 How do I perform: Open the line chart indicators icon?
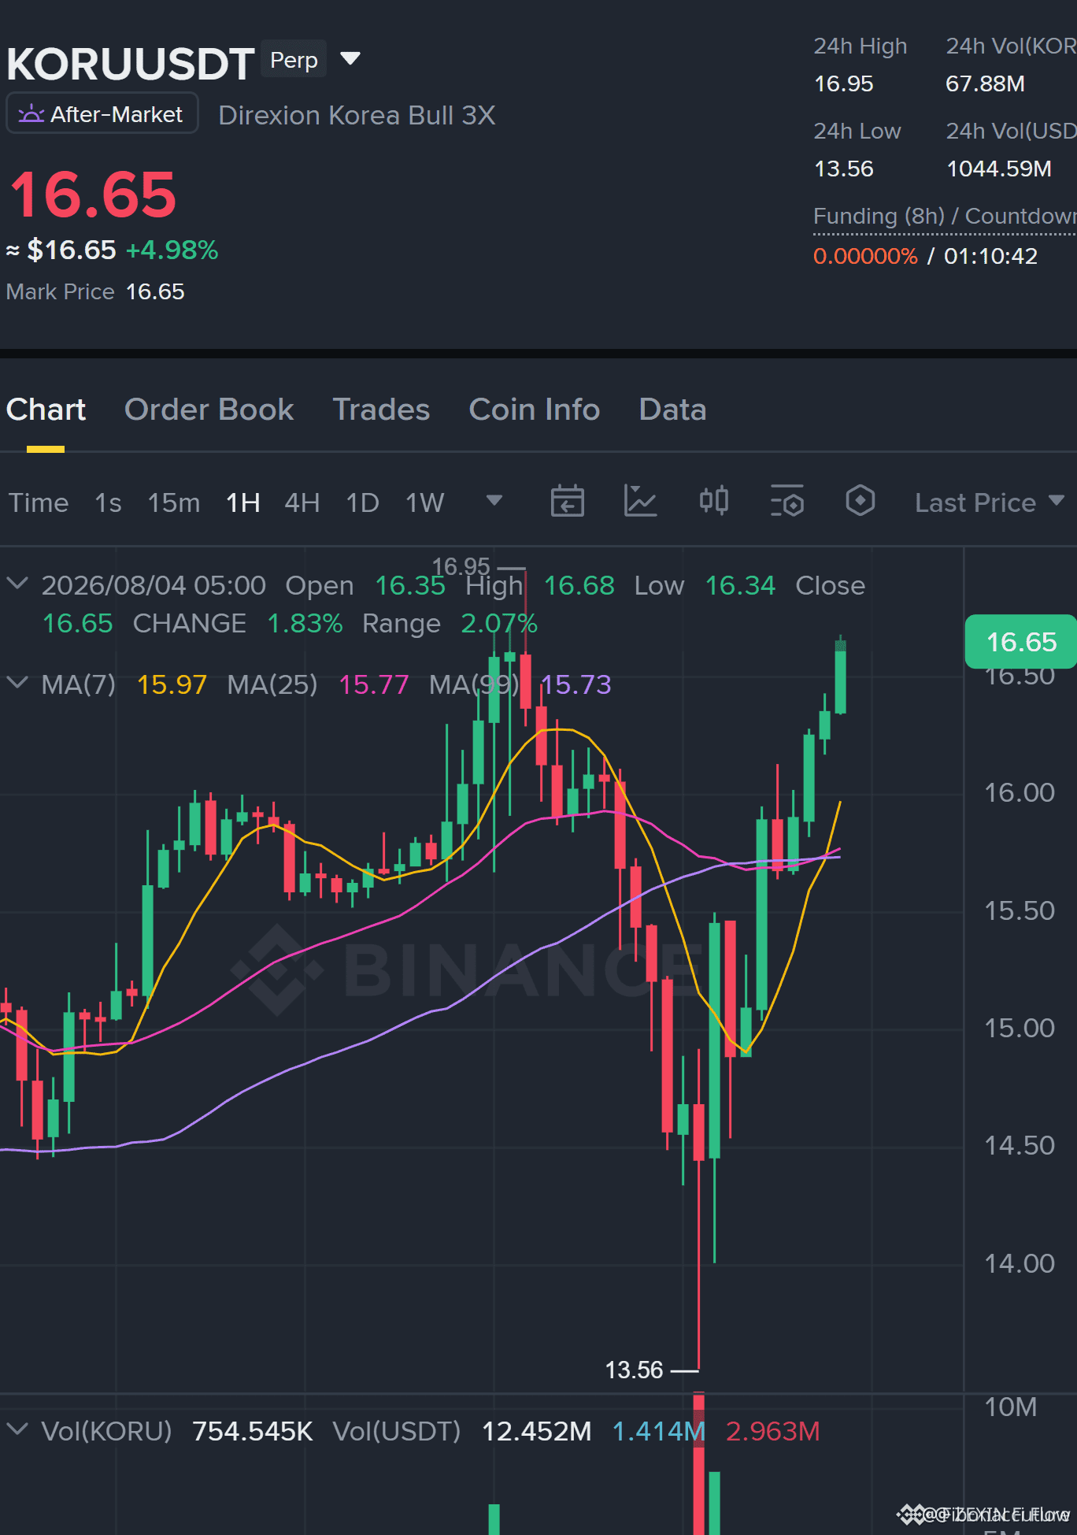(640, 501)
